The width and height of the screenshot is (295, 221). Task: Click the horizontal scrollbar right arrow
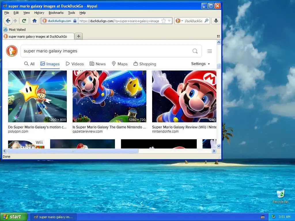[x=214, y=151]
